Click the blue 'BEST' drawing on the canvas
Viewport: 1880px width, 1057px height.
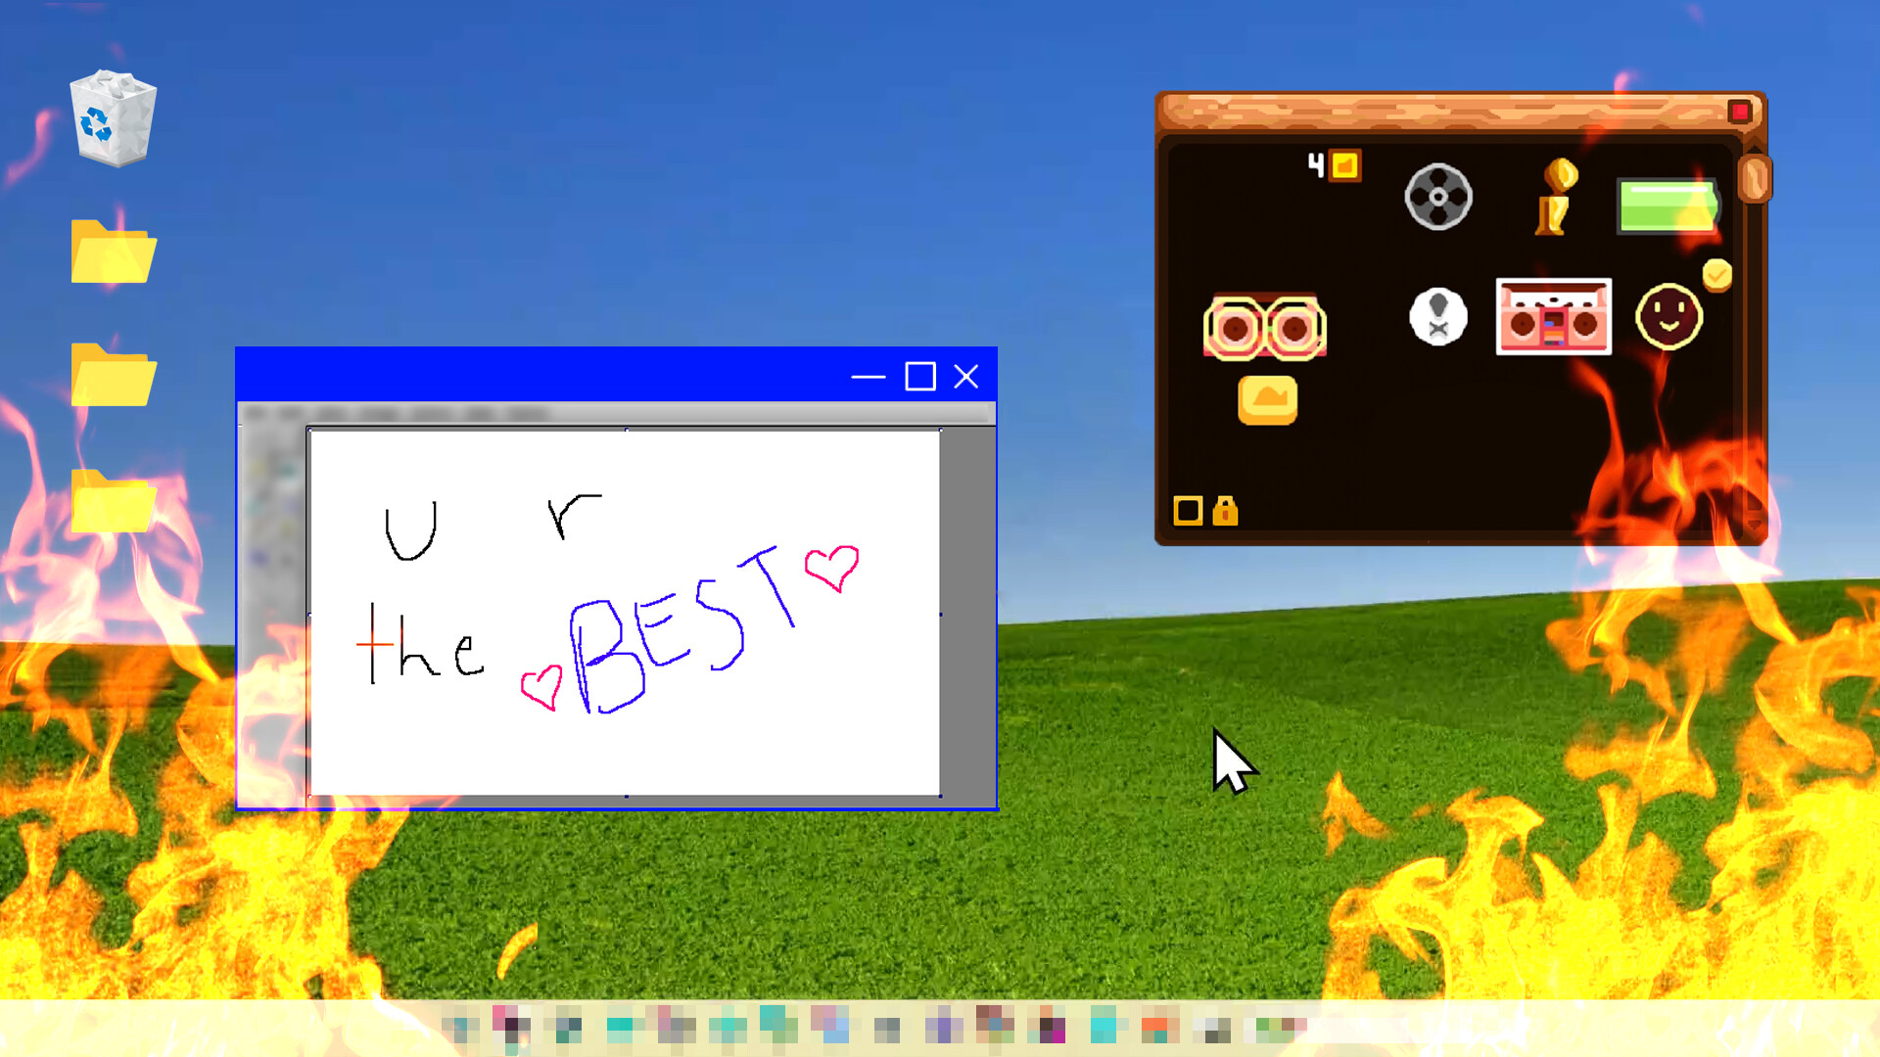pyautogui.click(x=682, y=630)
